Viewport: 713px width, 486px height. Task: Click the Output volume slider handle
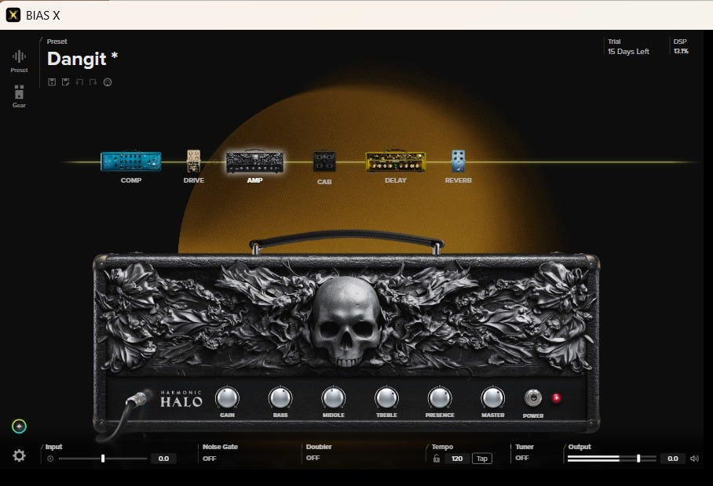point(638,459)
